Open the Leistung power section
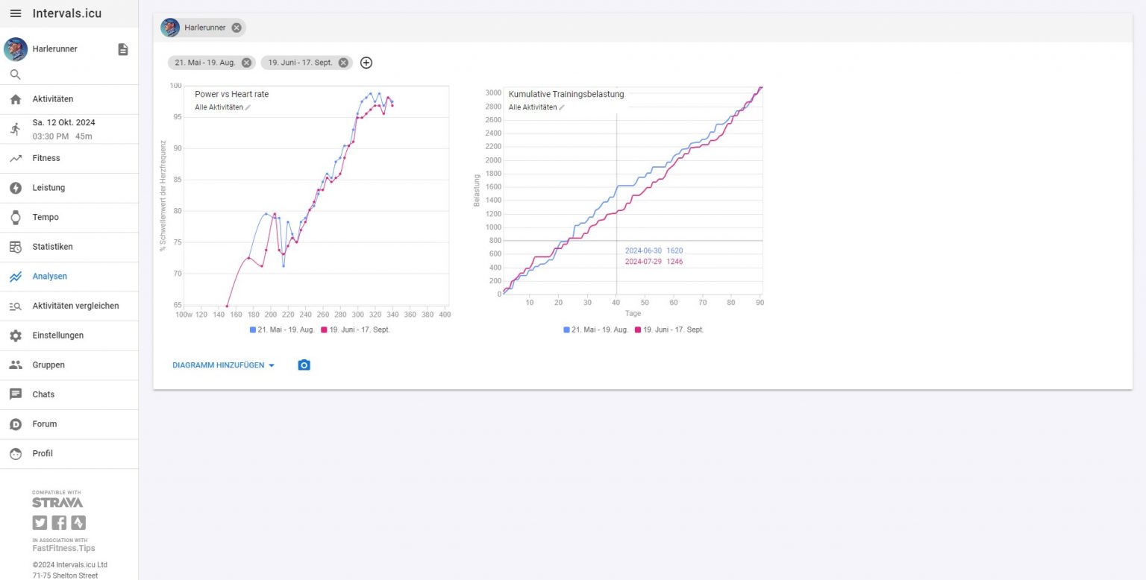Viewport: 1146px width, 580px height. (x=48, y=188)
